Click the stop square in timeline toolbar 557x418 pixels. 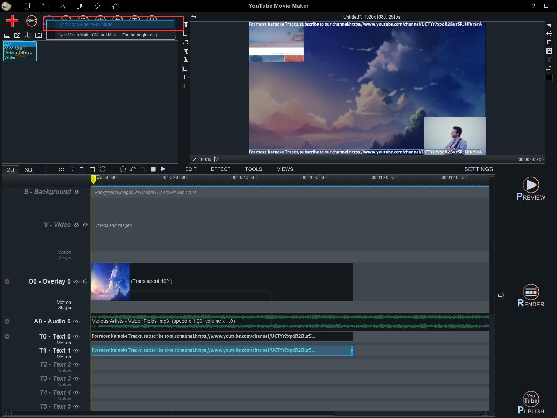[x=153, y=169]
